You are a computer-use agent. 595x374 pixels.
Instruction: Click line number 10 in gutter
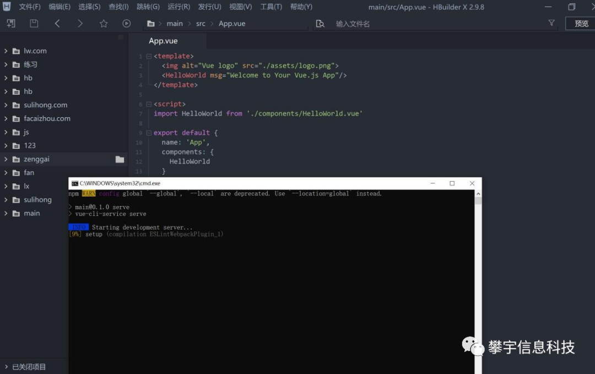tap(139, 143)
